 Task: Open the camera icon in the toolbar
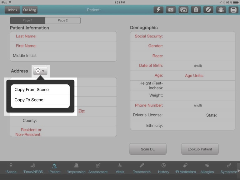171,10
